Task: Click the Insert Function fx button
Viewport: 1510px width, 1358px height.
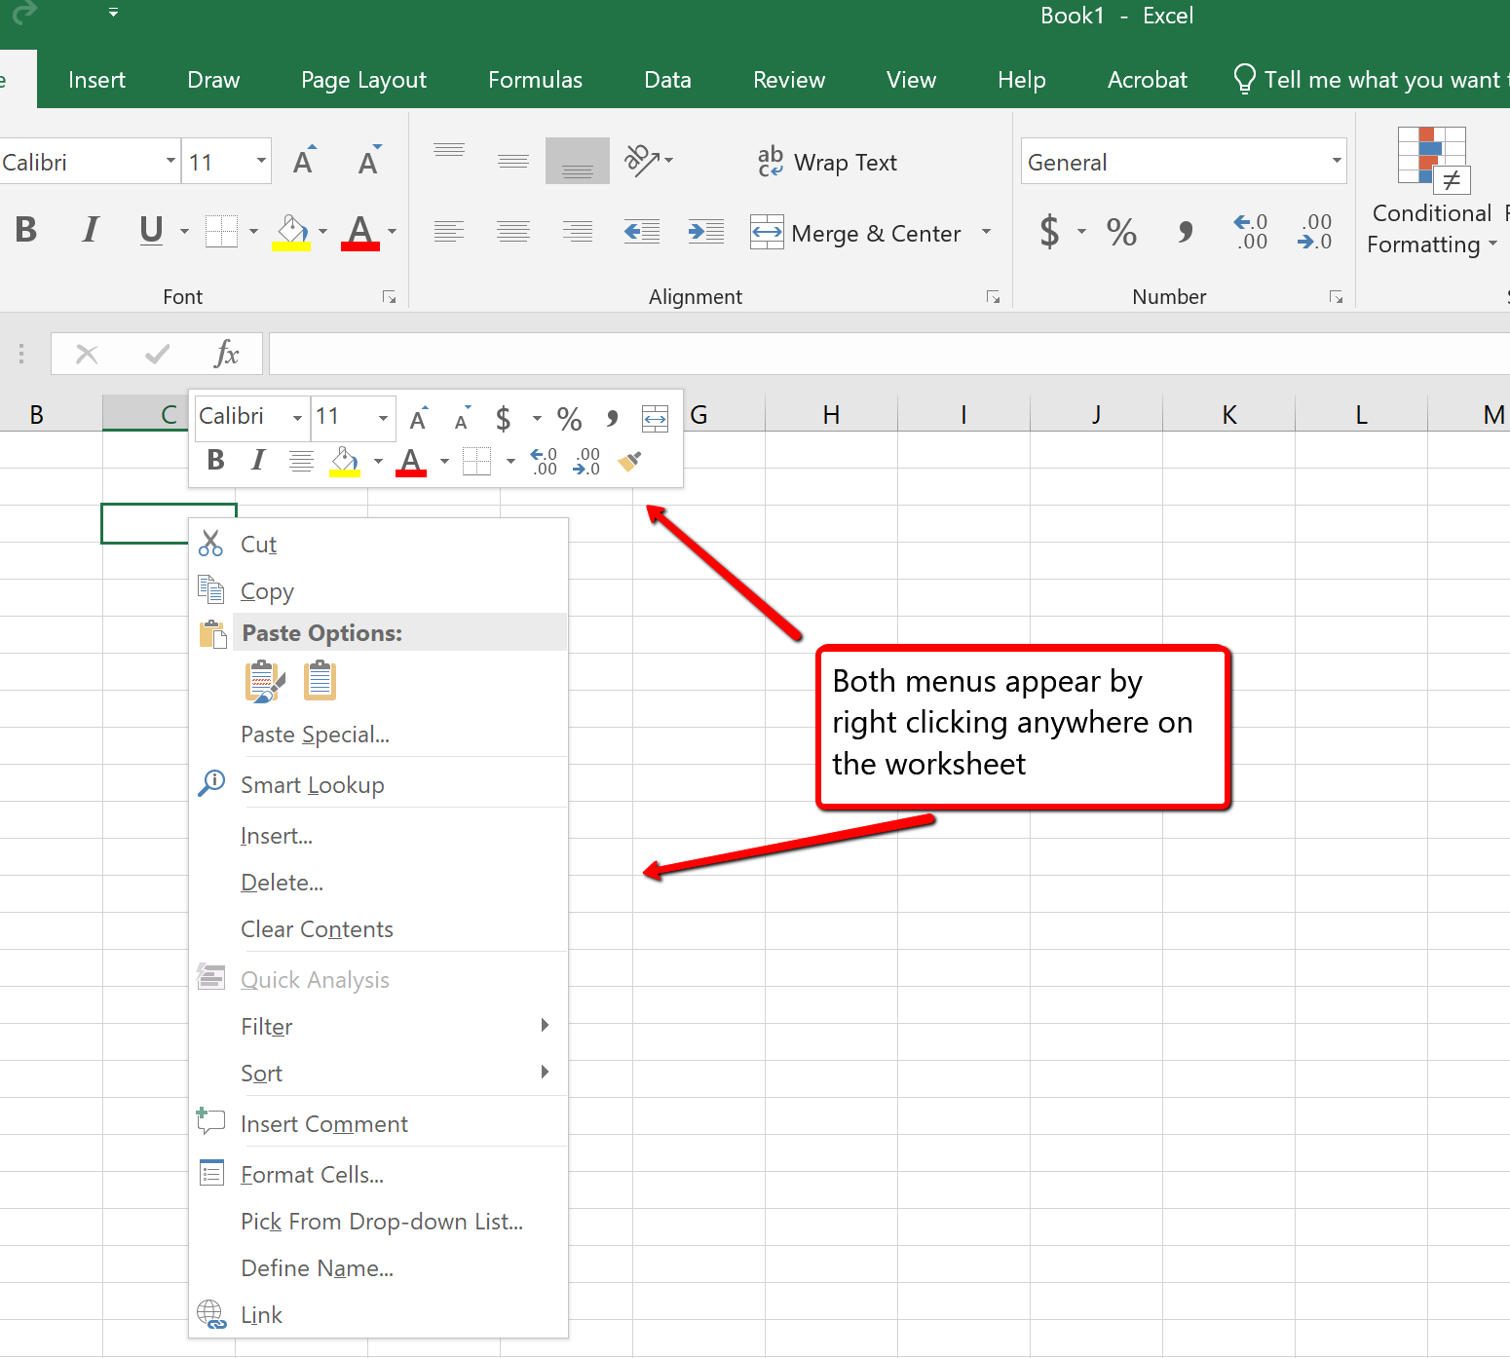Action: (226, 353)
